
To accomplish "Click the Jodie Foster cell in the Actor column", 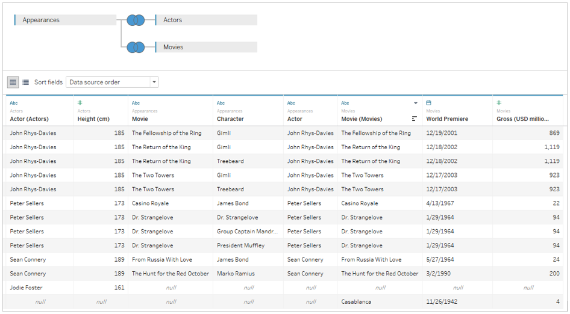I will click(x=26, y=288).
